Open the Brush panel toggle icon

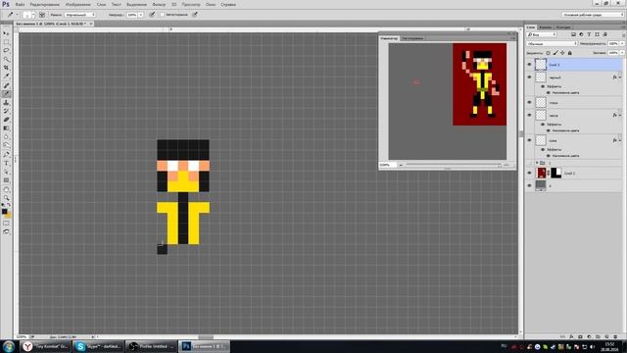(42, 15)
